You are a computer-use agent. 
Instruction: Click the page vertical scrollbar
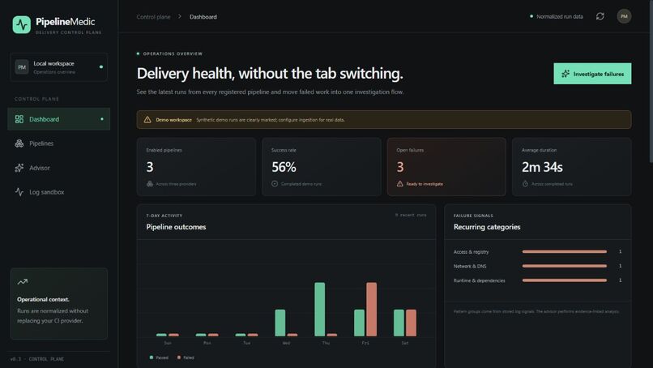point(651,81)
